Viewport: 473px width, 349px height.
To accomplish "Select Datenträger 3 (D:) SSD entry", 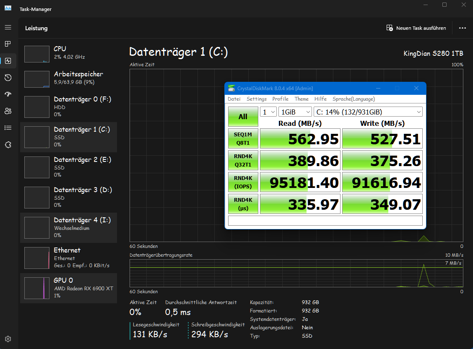I will [x=68, y=197].
